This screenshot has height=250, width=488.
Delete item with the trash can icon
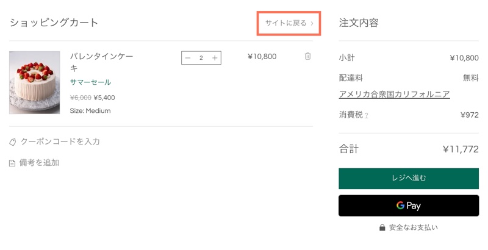(307, 56)
